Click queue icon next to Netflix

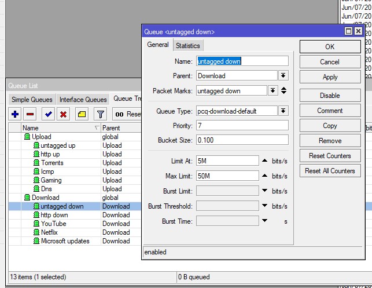[x=36, y=232]
